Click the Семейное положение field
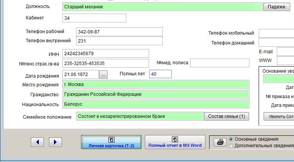 point(140,116)
